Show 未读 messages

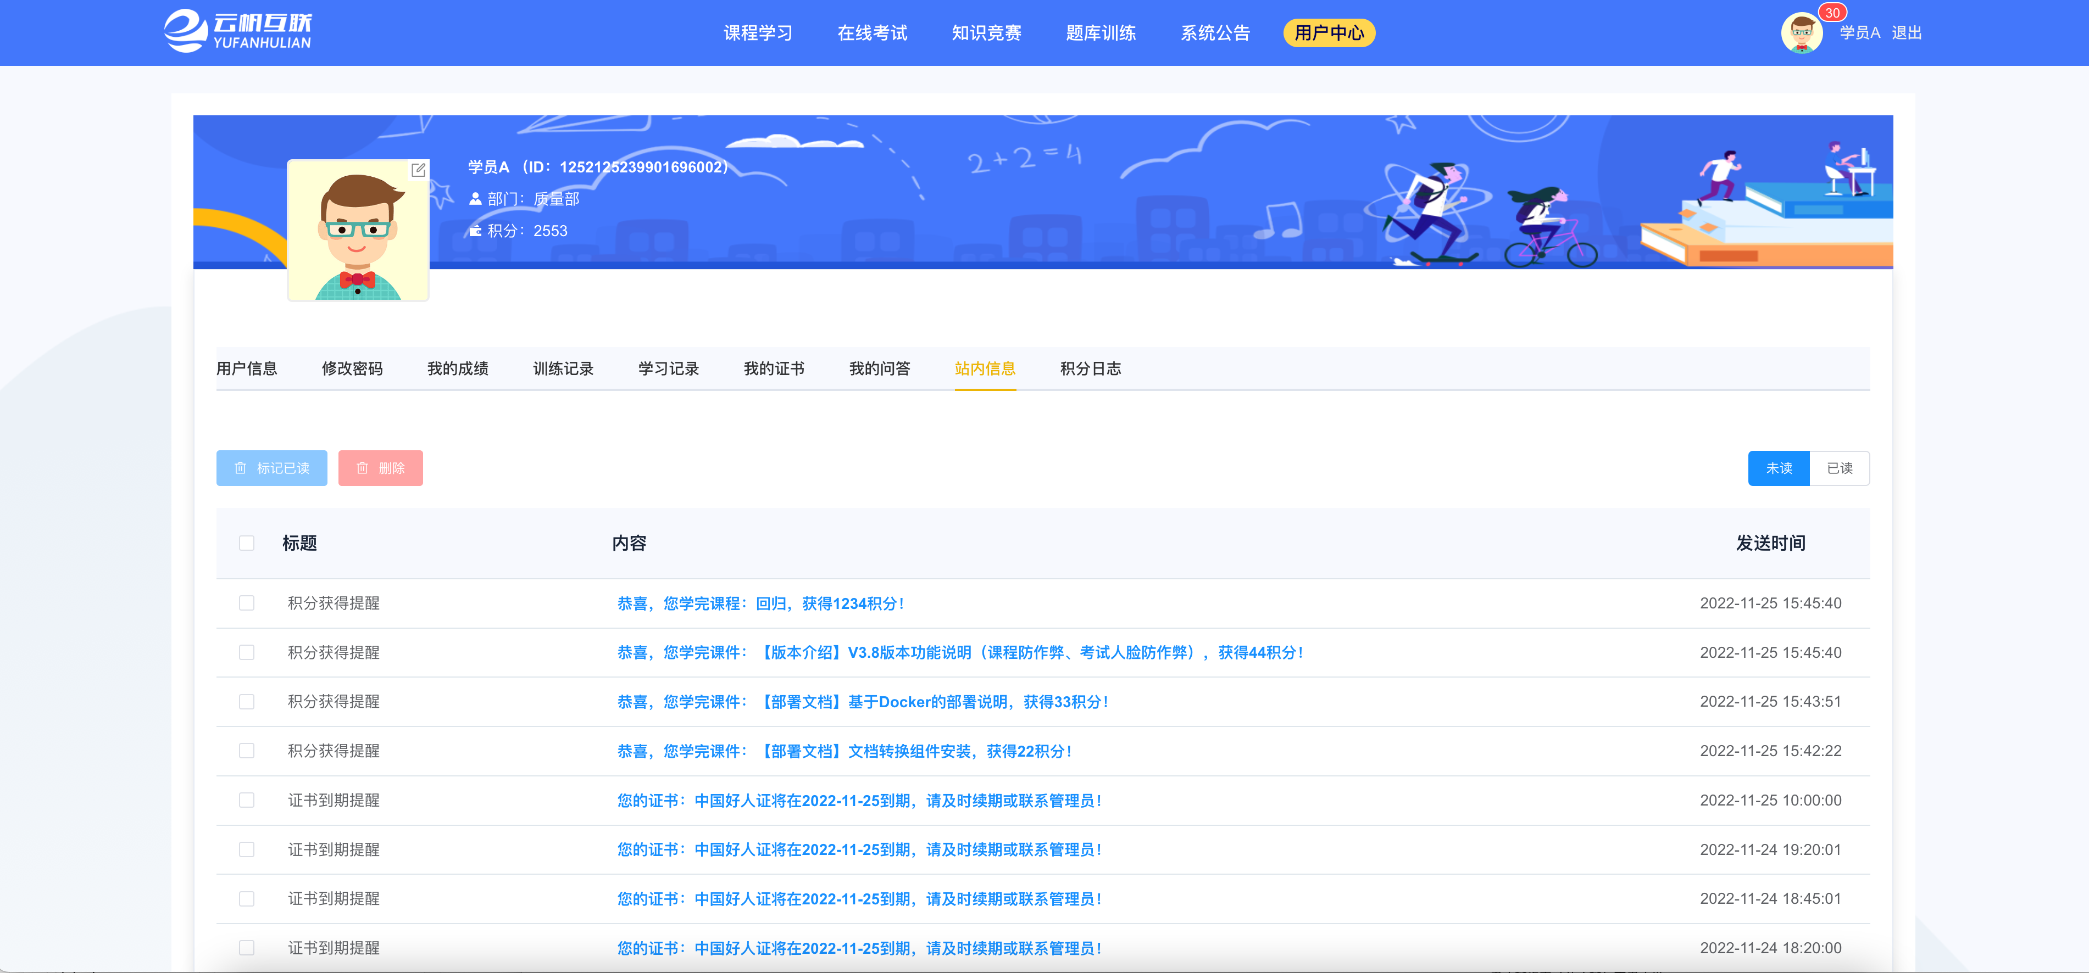pos(1779,468)
